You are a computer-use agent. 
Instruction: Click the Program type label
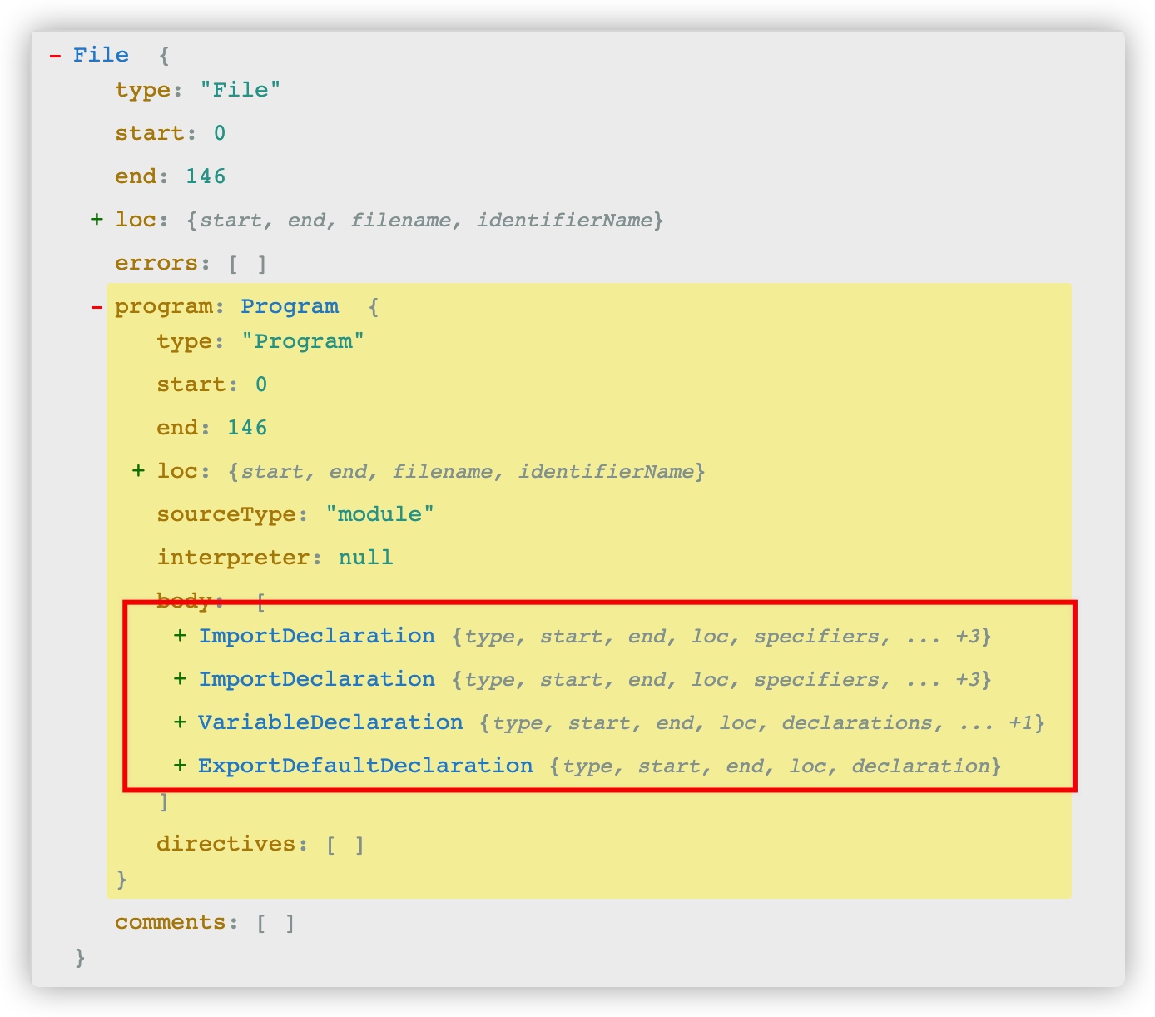[290, 306]
